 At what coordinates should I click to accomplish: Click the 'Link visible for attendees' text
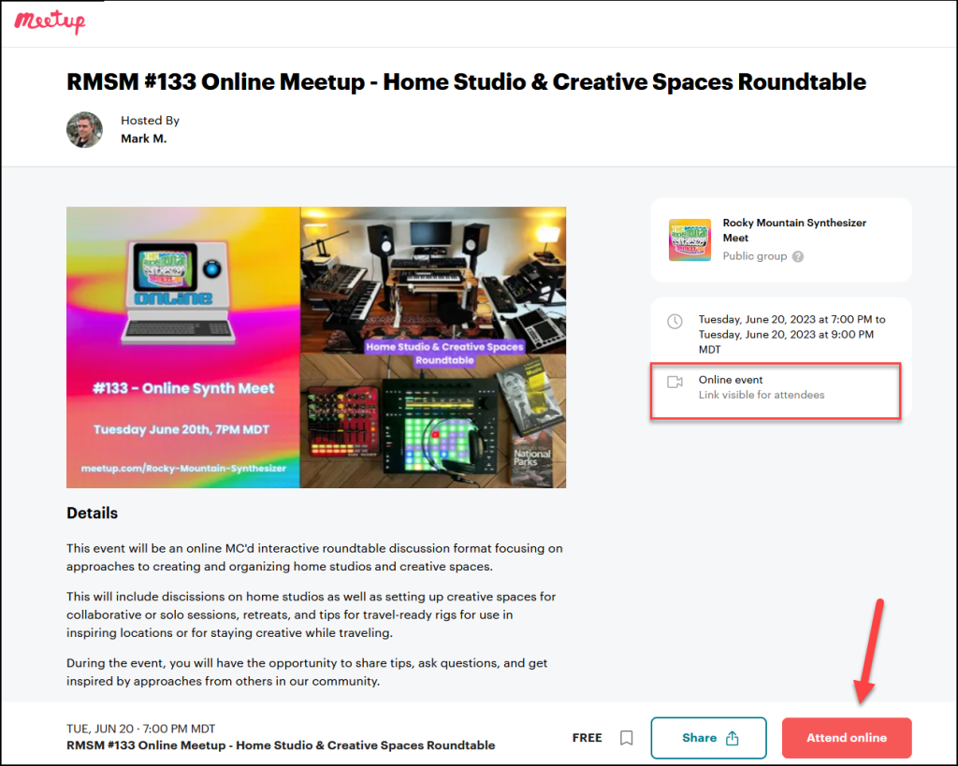point(762,395)
